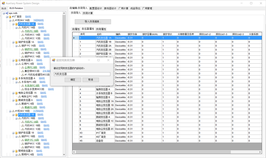Viewport: 266px width, 158px height.
Task: Select the 电除尘变压器 2C cell in table
Action: point(105,129)
